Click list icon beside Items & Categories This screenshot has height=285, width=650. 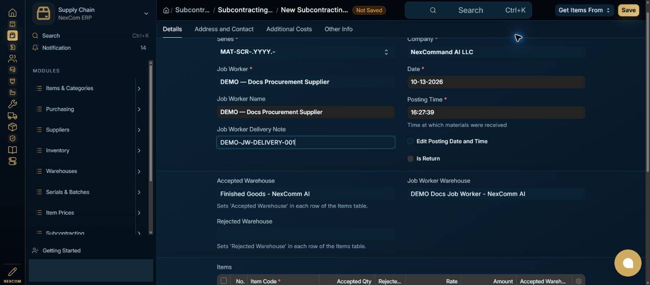click(x=39, y=88)
